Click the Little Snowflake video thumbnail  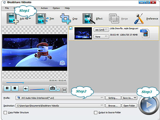(83, 33)
